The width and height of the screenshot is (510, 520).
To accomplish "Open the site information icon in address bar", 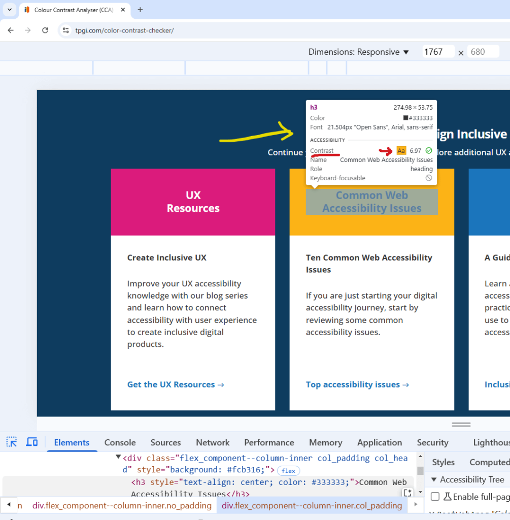I will pos(65,30).
